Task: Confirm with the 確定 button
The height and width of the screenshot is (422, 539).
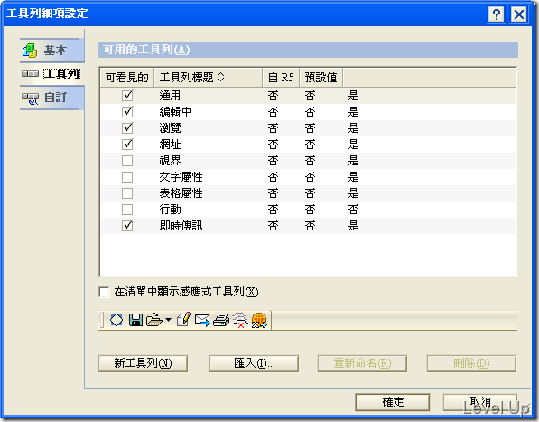Action: (393, 402)
